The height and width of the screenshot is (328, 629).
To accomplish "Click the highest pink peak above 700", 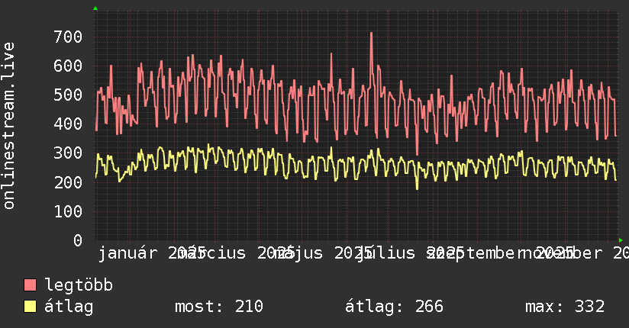I will click(372, 34).
